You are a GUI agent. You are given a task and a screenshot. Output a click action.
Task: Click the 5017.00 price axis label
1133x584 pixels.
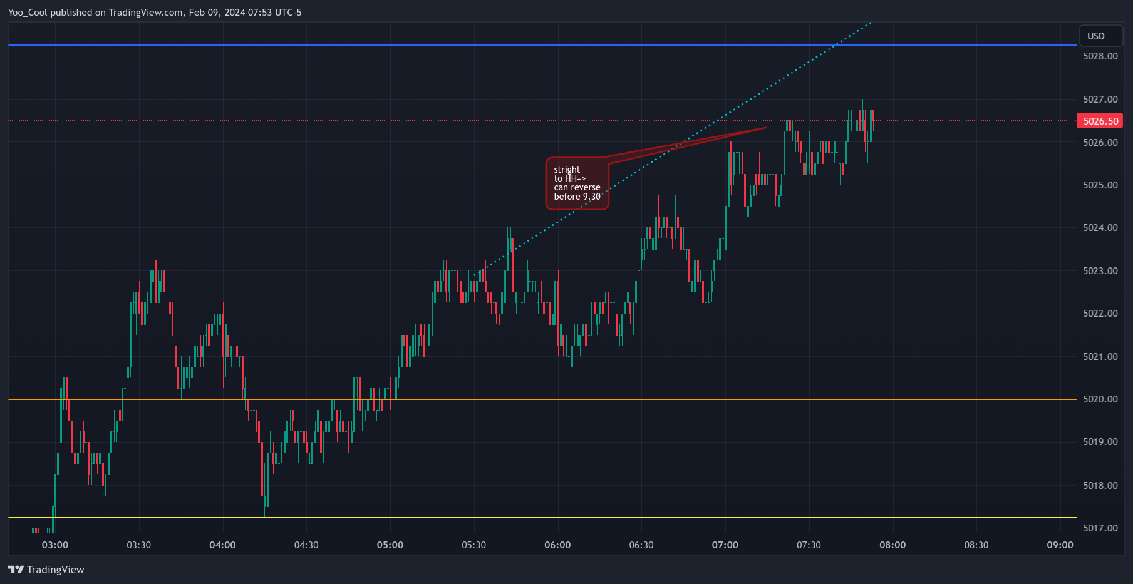coord(1100,528)
